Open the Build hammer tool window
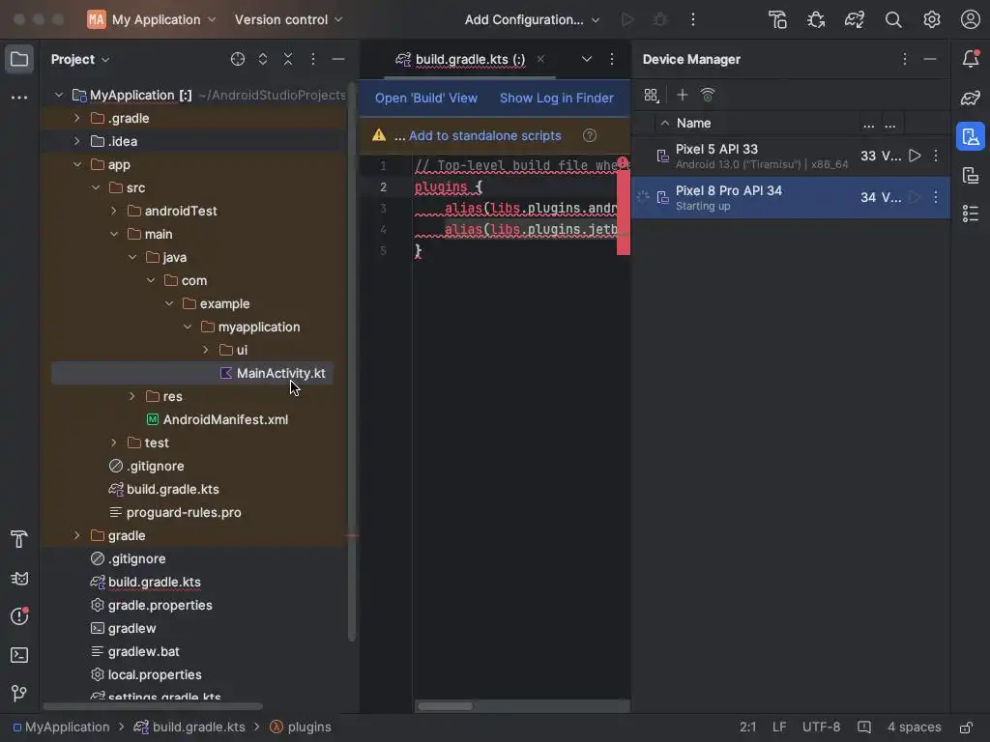990x742 pixels. (19, 539)
